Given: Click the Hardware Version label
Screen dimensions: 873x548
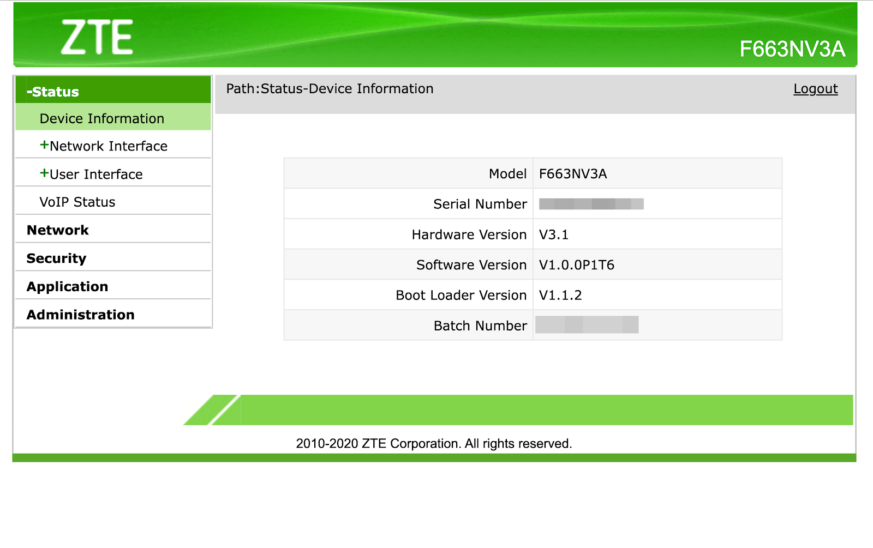Looking at the screenshot, I should point(469,234).
